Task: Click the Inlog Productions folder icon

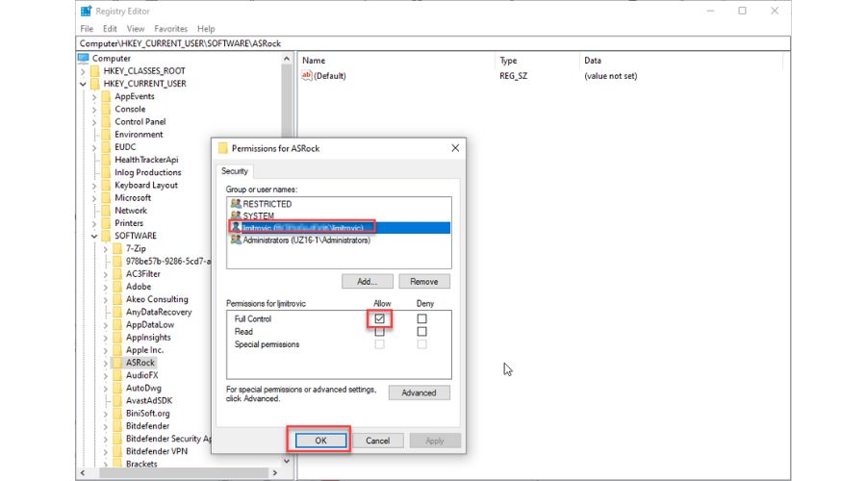Action: (106, 172)
